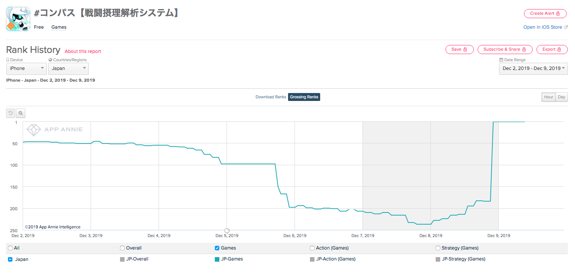Collapse the Japan row minus icon
The height and width of the screenshot is (273, 575).
click(x=10, y=259)
